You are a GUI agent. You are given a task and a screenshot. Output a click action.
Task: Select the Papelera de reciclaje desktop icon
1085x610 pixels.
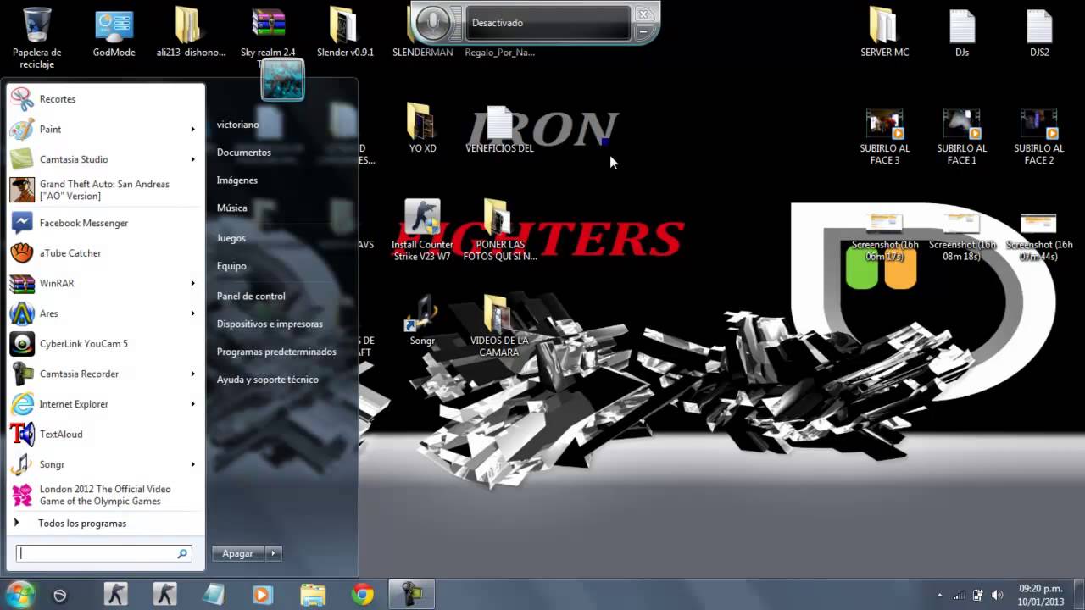(36, 37)
